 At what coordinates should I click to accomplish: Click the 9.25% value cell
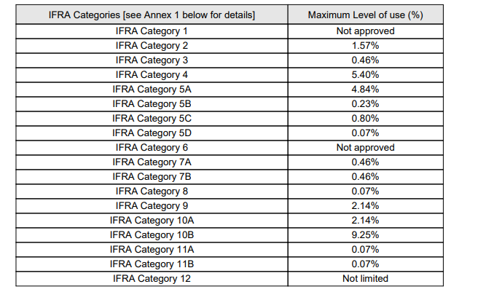point(365,235)
